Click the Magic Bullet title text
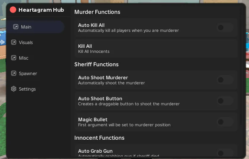The width and height of the screenshot is (249, 159). (92, 120)
